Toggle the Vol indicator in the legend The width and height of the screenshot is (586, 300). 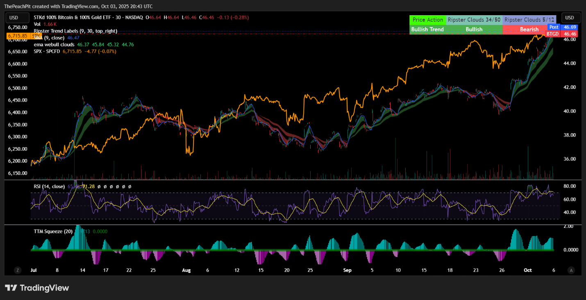coord(36,24)
